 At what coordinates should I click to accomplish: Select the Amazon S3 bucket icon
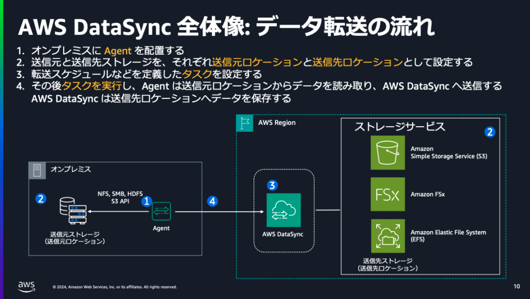pos(388,153)
